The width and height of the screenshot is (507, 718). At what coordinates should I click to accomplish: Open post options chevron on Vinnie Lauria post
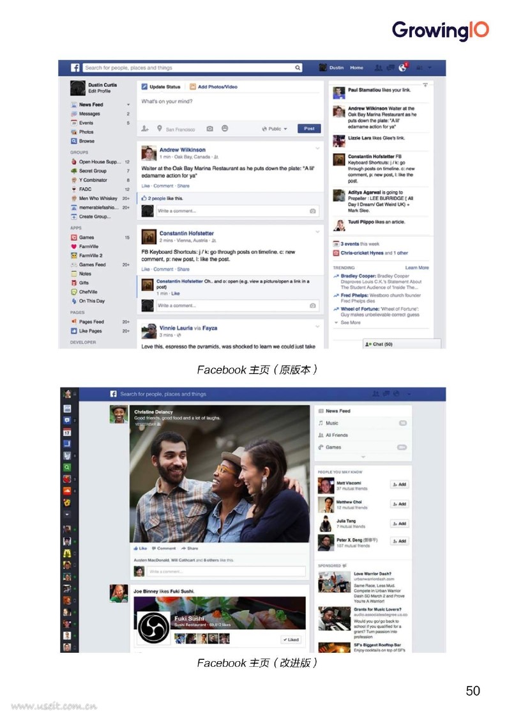coord(317,327)
